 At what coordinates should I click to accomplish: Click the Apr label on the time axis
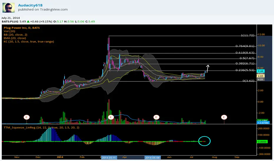tap(124, 157)
